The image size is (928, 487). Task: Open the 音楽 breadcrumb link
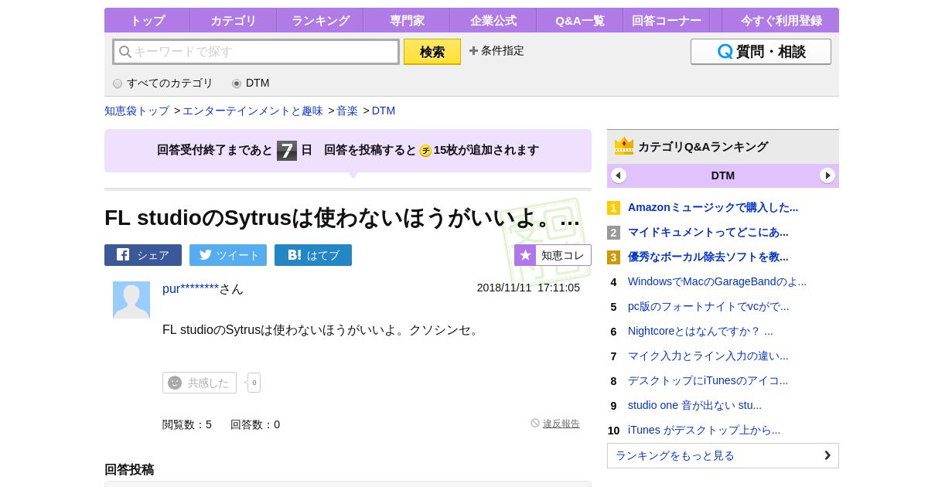[347, 111]
